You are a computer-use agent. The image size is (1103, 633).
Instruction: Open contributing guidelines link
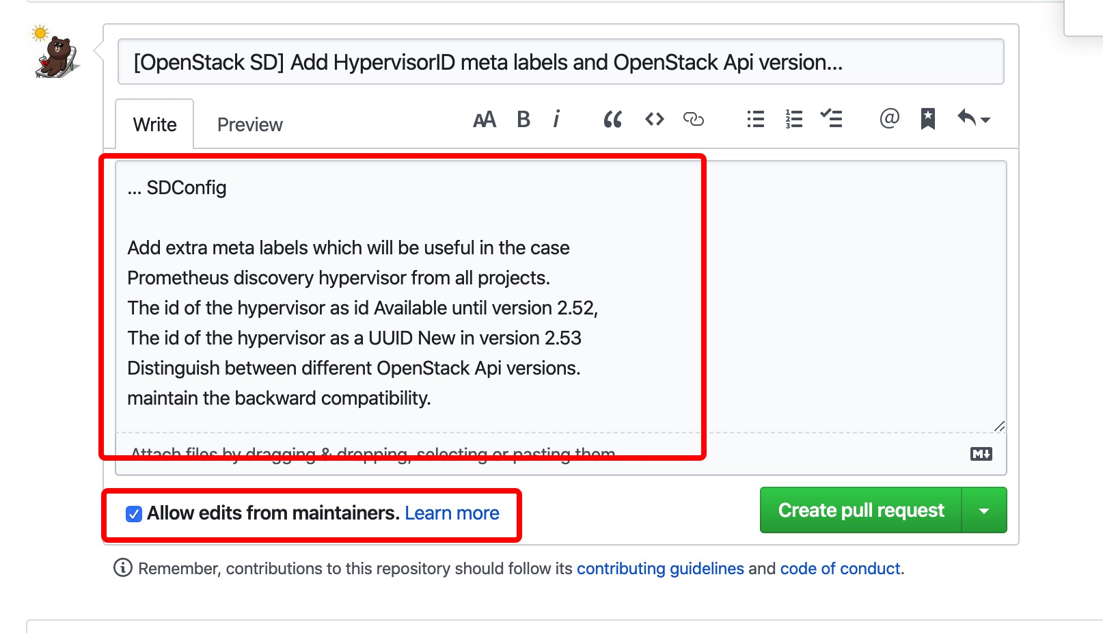[660, 569]
